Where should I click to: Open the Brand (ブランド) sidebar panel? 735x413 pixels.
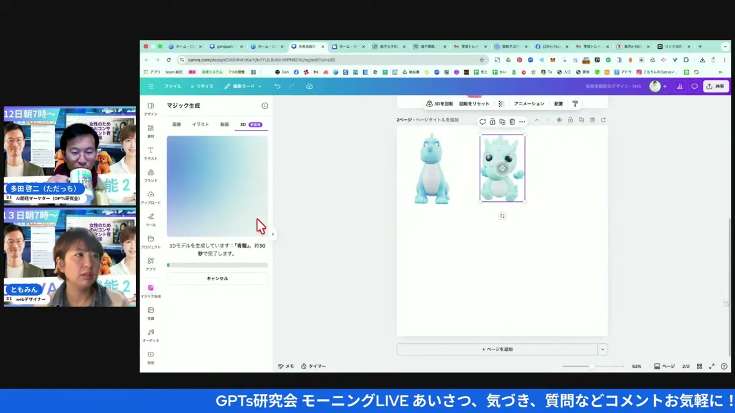151,175
